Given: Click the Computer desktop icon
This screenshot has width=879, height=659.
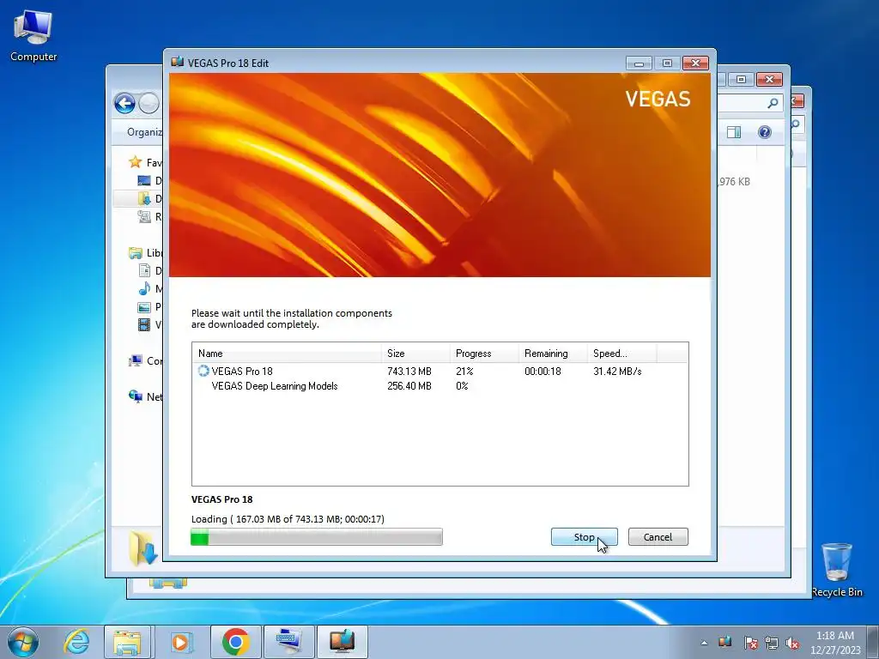Looking at the screenshot, I should coord(33,35).
